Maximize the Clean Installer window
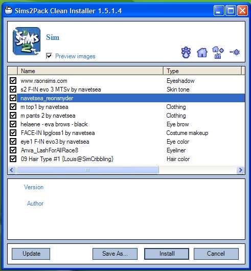Viewport: 251px width, 271px height. (x=231, y=11)
